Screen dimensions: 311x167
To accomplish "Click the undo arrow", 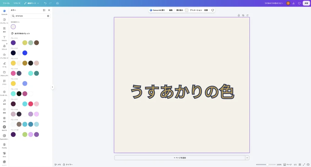I will pos(45,3).
